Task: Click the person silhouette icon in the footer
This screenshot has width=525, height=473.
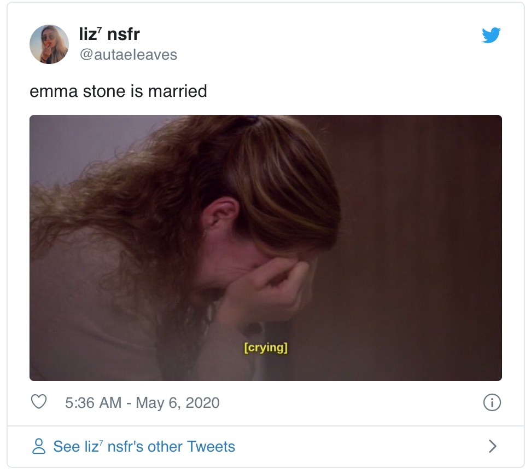Action: point(39,446)
